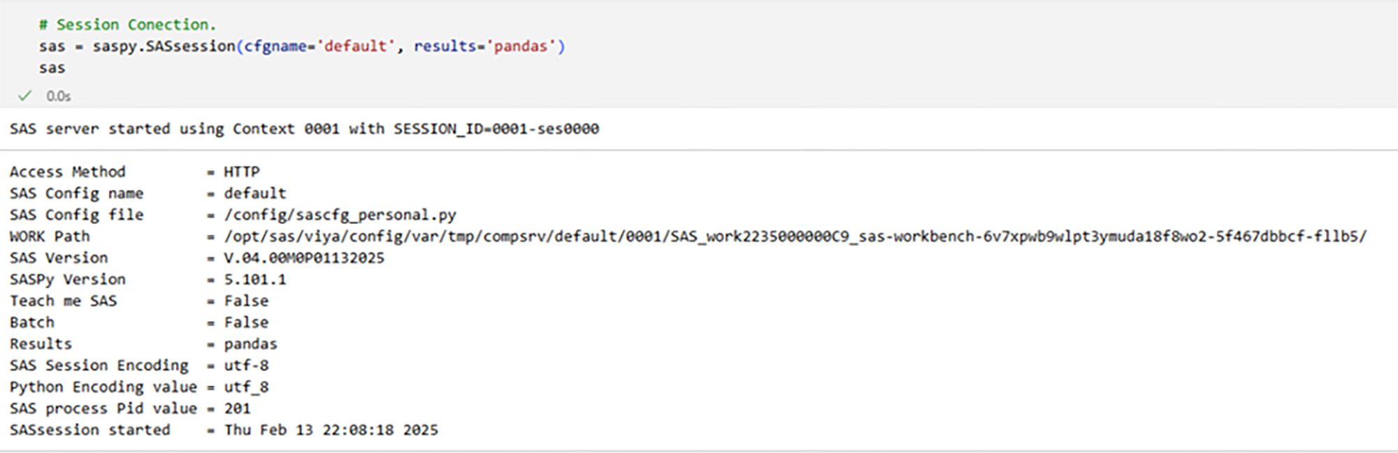1398x453 pixels.
Task: Click the Batch False value
Action: click(246, 322)
